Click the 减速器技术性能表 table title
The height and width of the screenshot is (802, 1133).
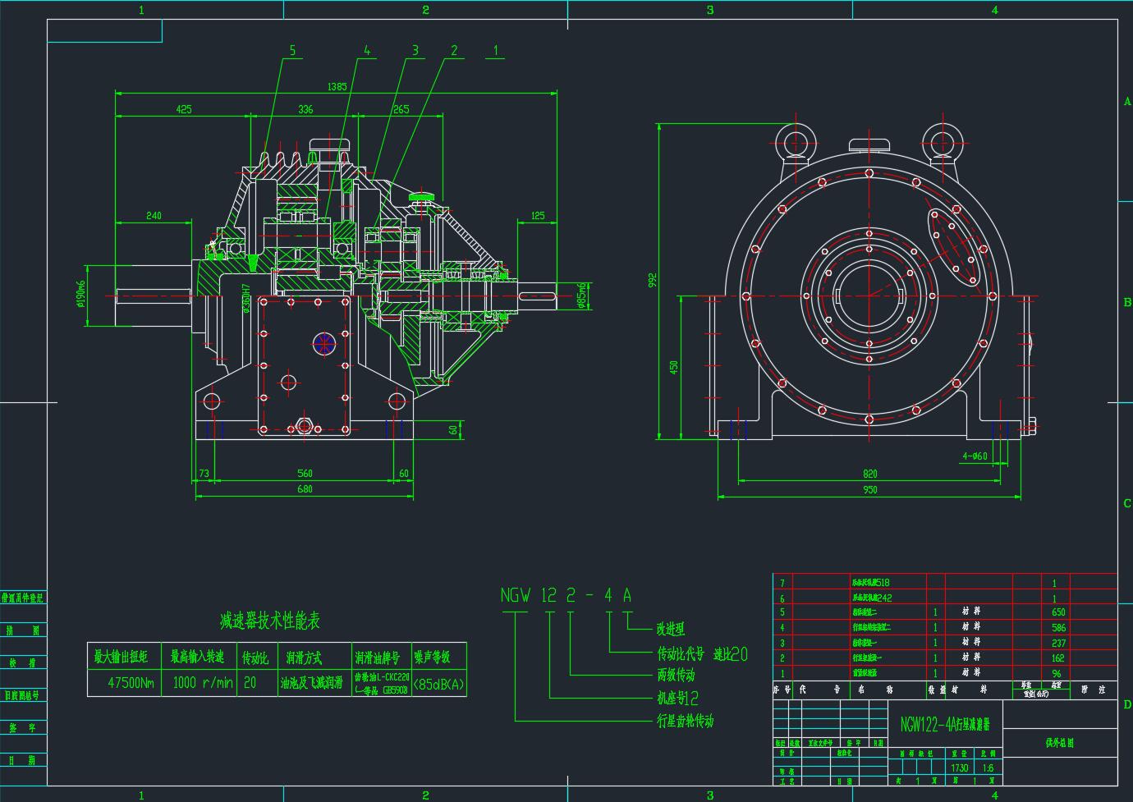[x=269, y=621]
